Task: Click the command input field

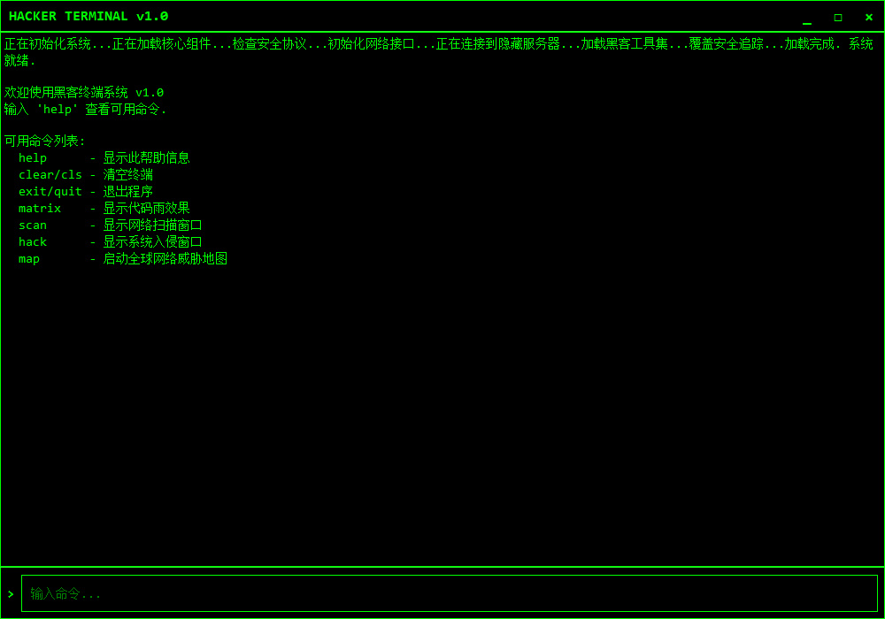Action: [x=450, y=593]
